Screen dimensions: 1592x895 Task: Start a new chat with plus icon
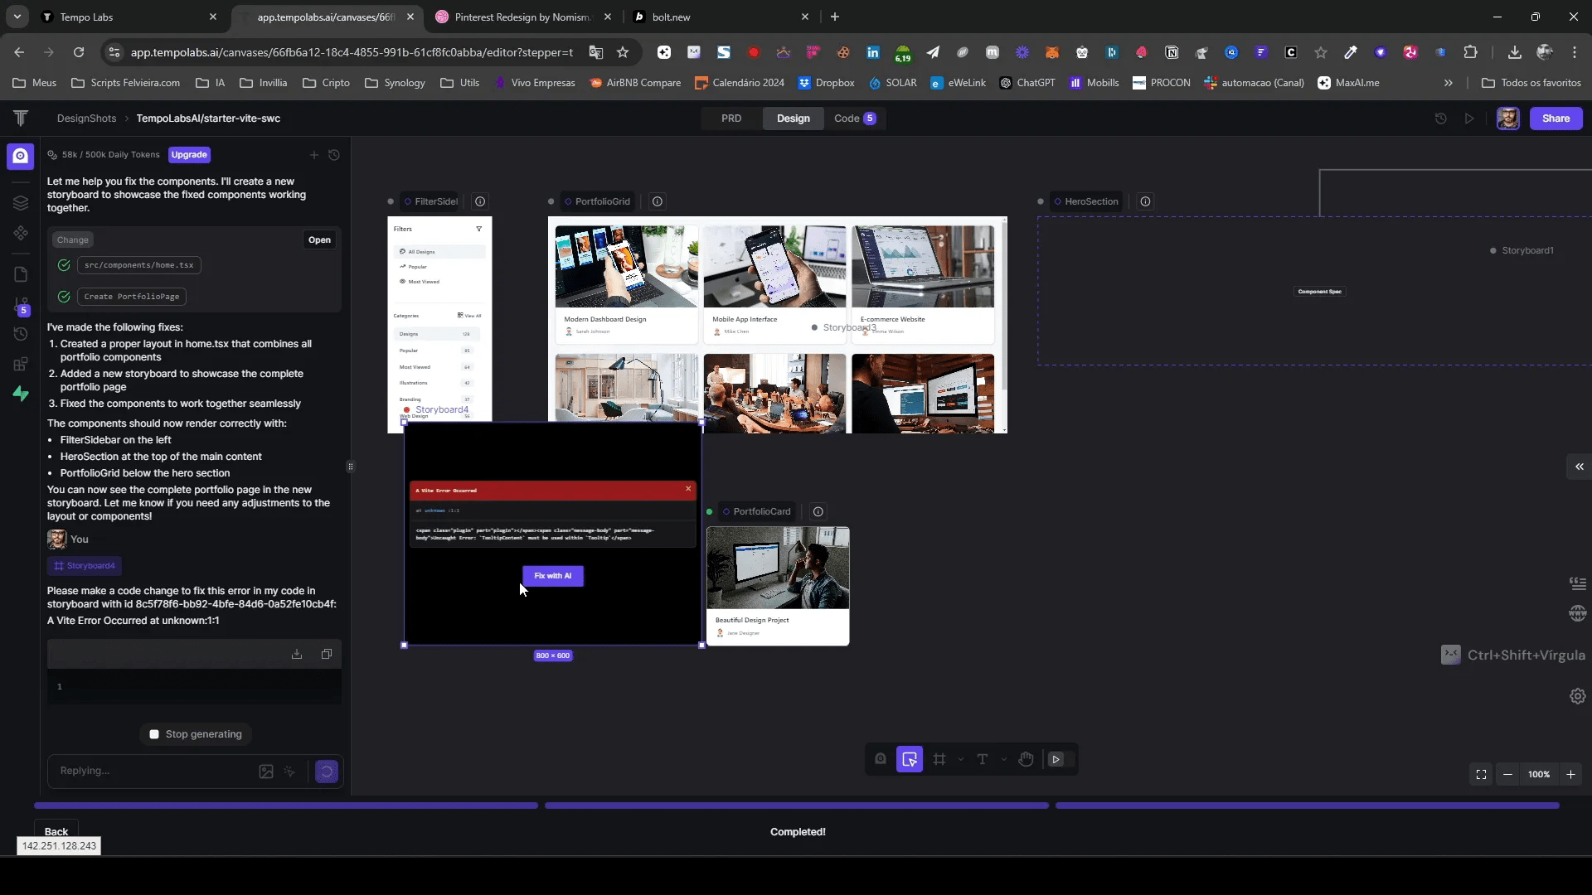tap(313, 155)
